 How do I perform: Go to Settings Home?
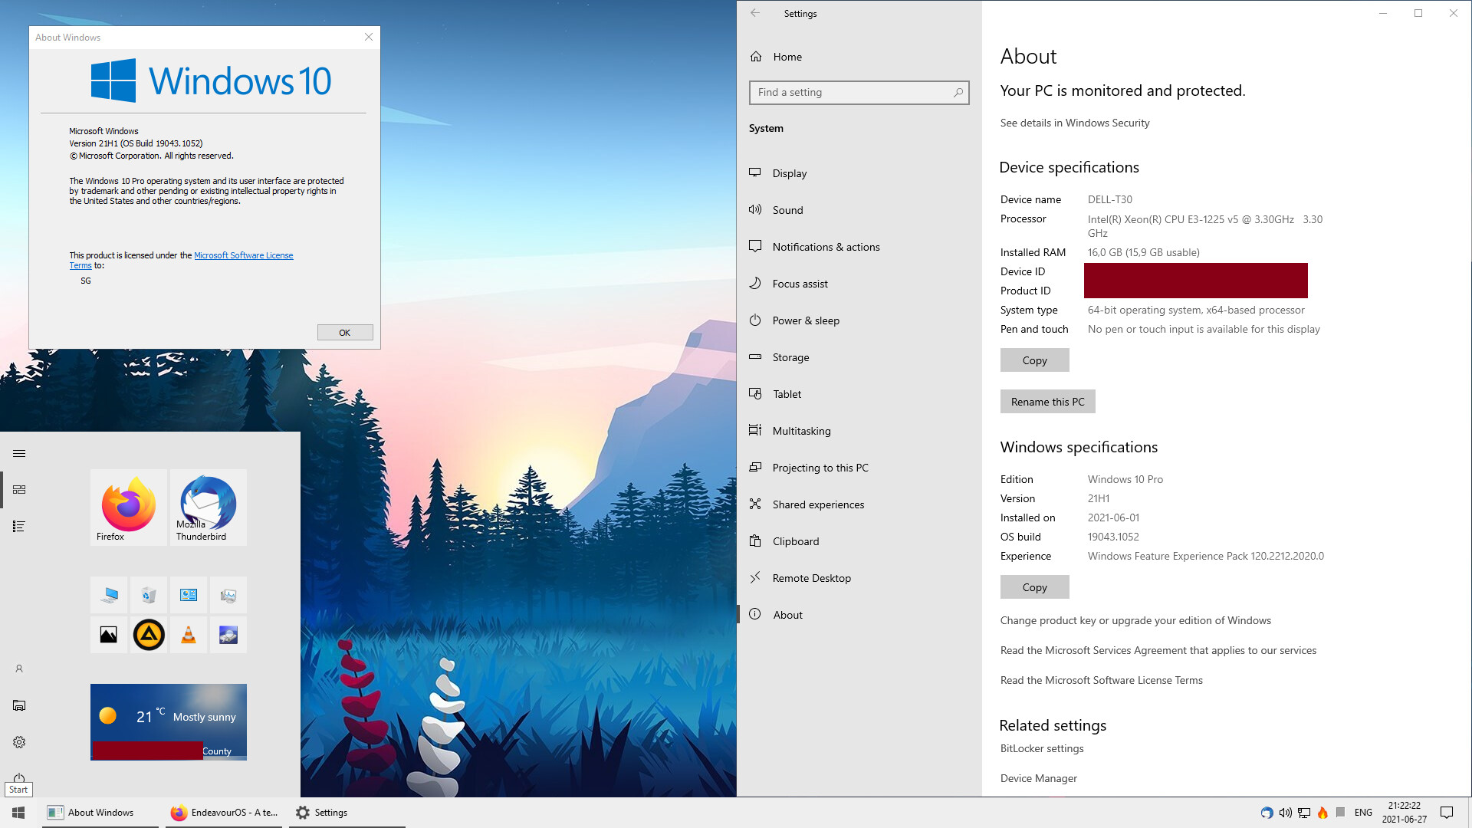coord(859,57)
